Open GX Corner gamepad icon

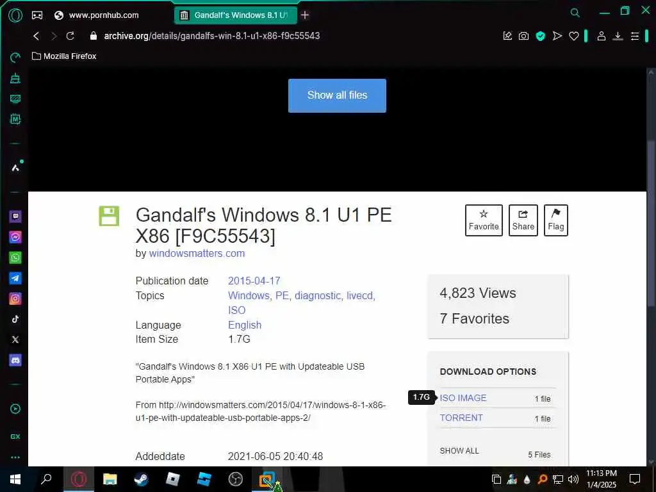click(37, 15)
